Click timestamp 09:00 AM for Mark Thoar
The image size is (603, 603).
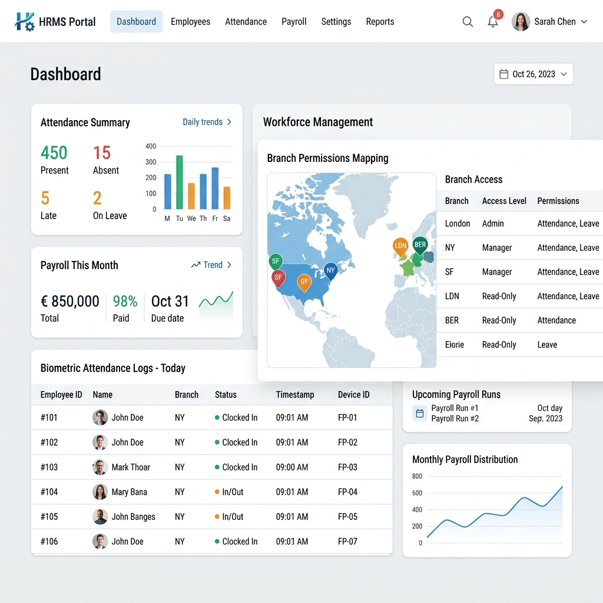point(292,467)
